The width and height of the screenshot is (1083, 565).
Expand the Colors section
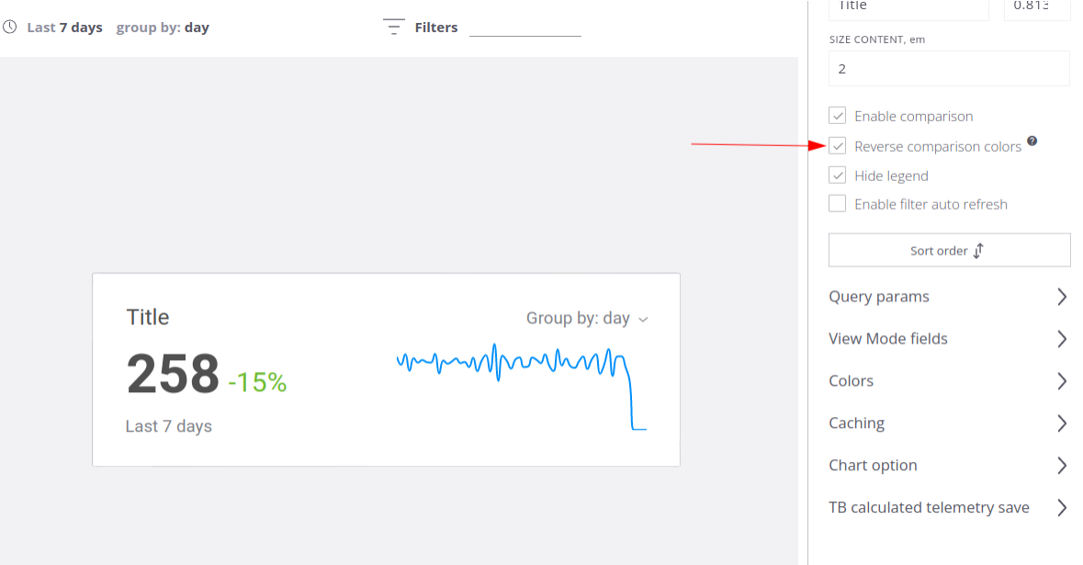(x=949, y=381)
